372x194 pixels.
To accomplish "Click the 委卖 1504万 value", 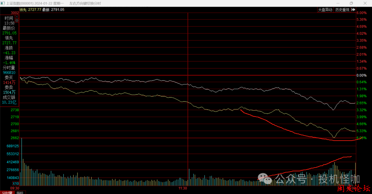I will coord(9,92).
